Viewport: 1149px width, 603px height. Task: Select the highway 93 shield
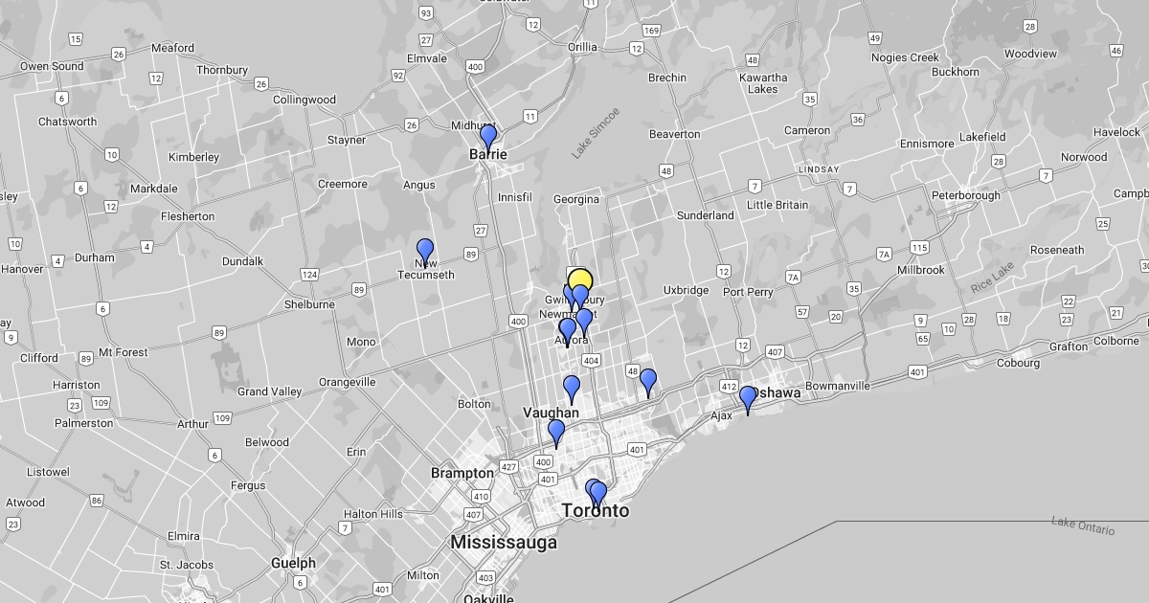426,12
